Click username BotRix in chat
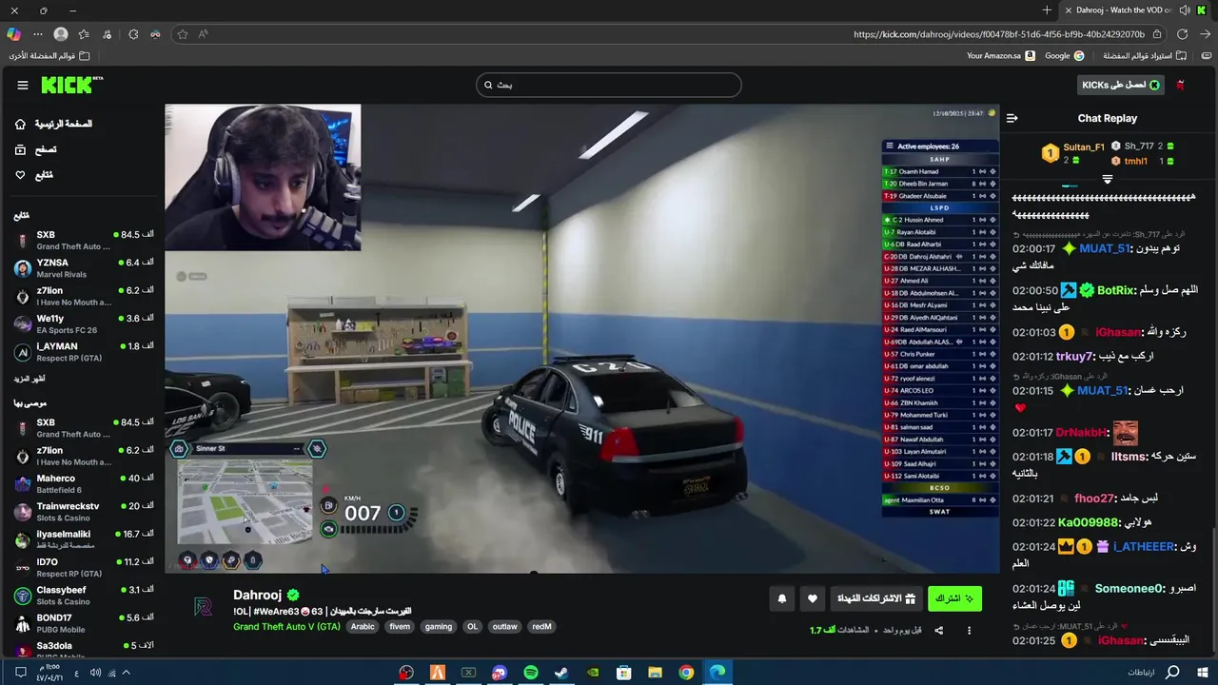1218x685 pixels. click(x=1115, y=290)
